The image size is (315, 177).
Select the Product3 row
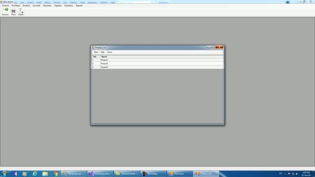(157, 67)
